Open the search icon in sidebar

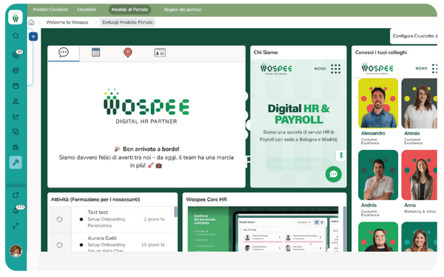16,36
